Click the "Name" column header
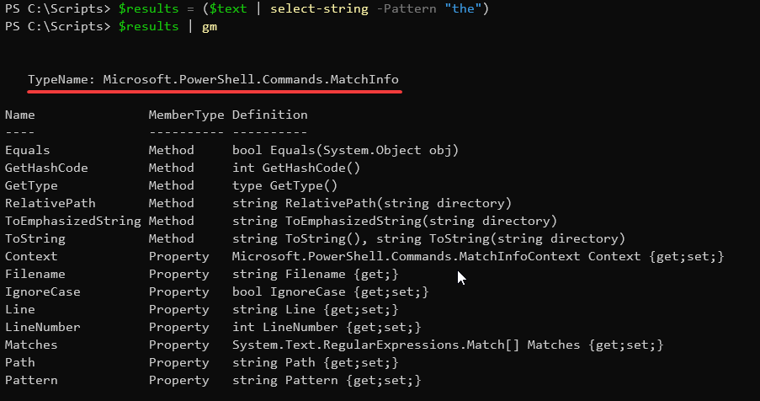Viewport: 760px width, 401px height. pyautogui.click(x=19, y=115)
